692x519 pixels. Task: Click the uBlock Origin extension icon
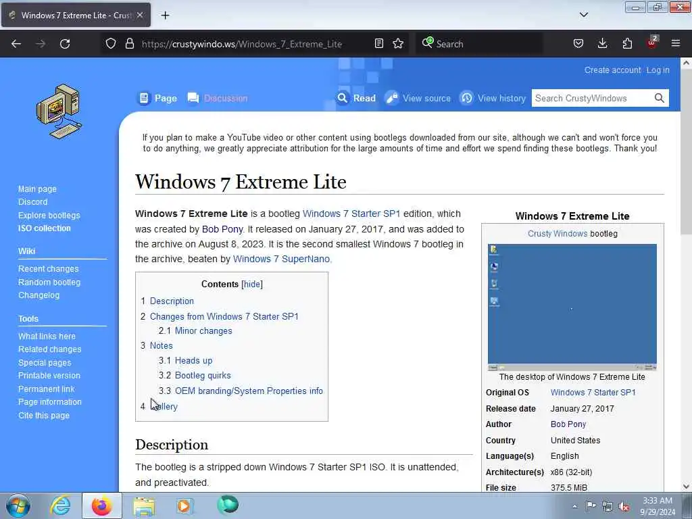[x=652, y=43]
